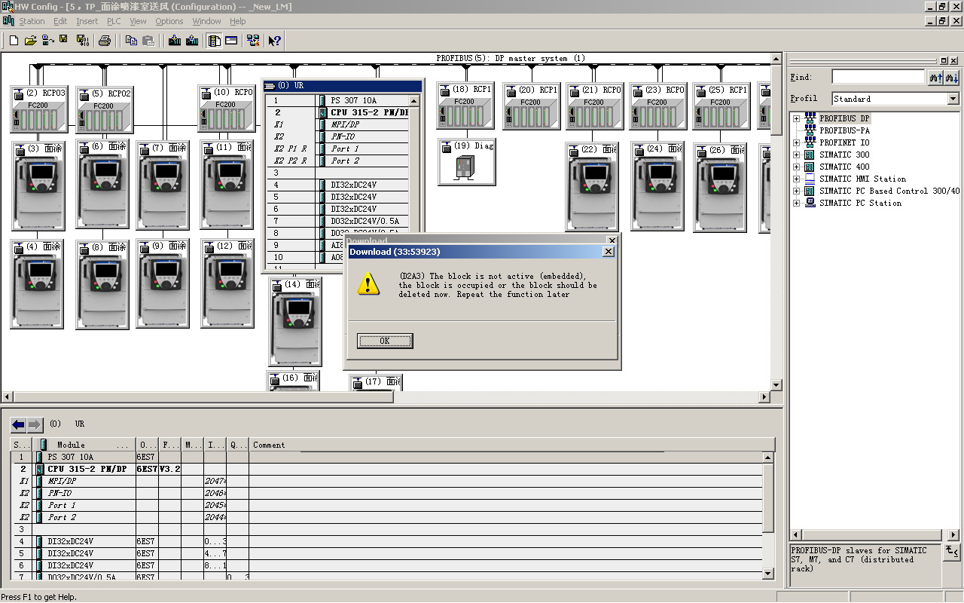This screenshot has width=964, height=603.
Task: Click the Find downward binoculars icon
Action: point(952,77)
